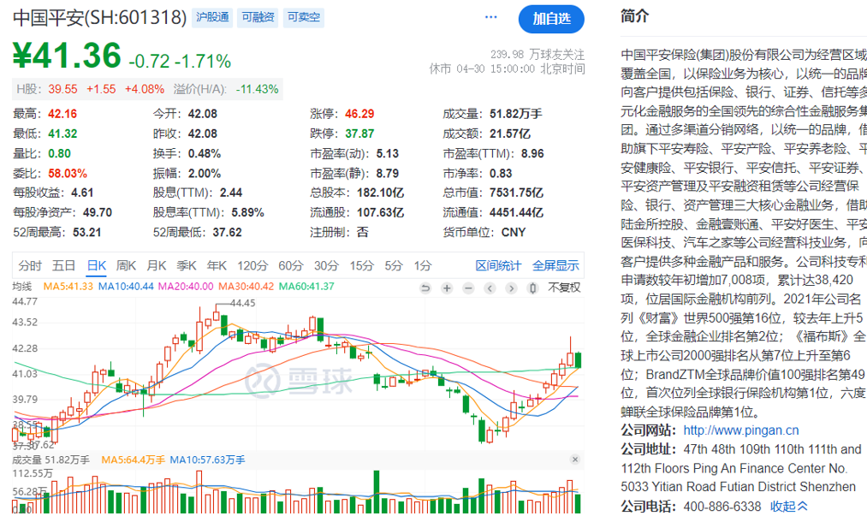The image size is (867, 522).
Task: Open the more options ellipsis menu
Action: pyautogui.click(x=490, y=17)
